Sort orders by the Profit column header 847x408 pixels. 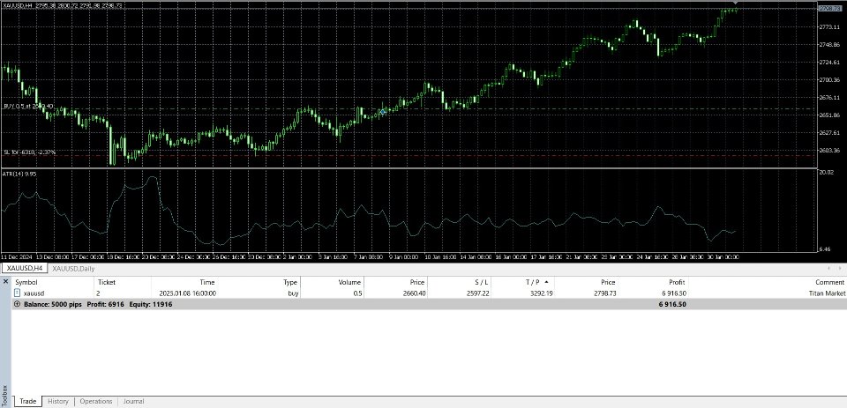677,282
